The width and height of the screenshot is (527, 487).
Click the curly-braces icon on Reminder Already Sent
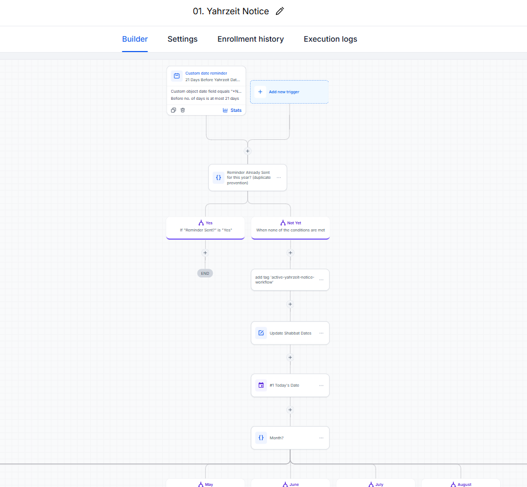click(218, 178)
